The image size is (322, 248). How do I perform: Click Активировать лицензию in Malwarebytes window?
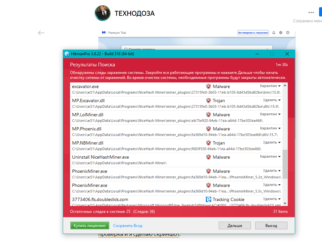tap(253, 33)
